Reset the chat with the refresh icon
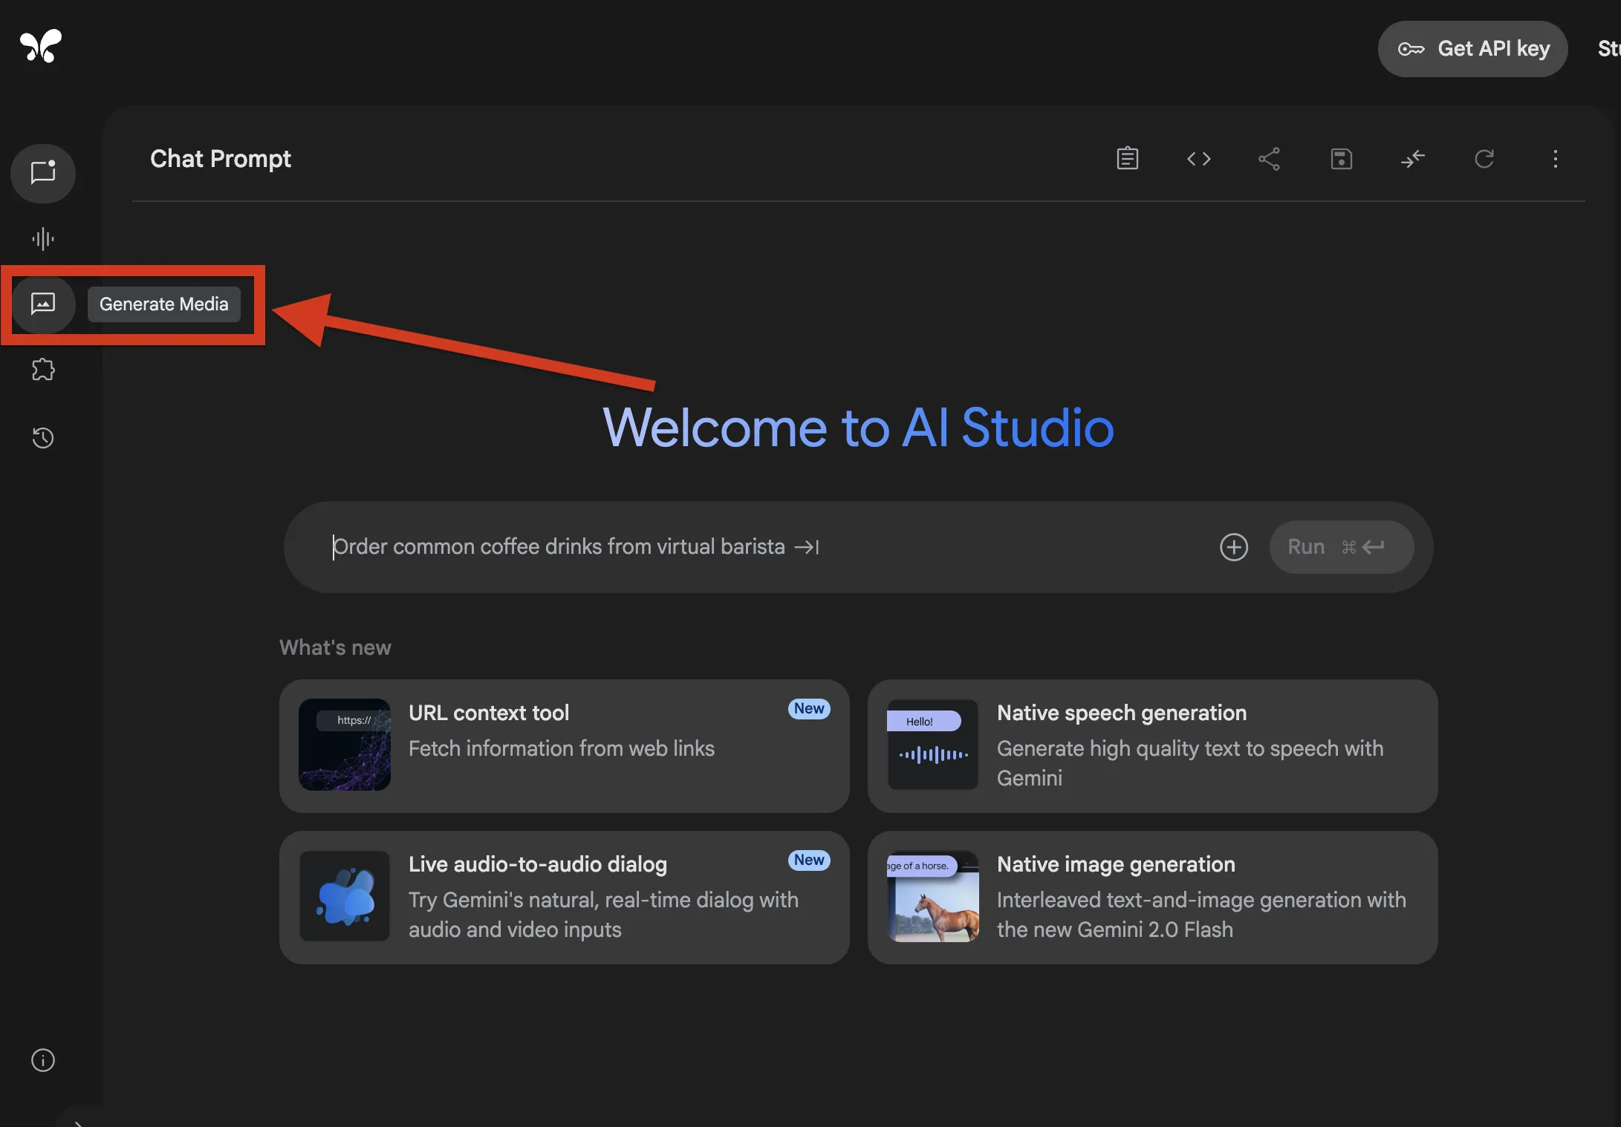 (1484, 158)
